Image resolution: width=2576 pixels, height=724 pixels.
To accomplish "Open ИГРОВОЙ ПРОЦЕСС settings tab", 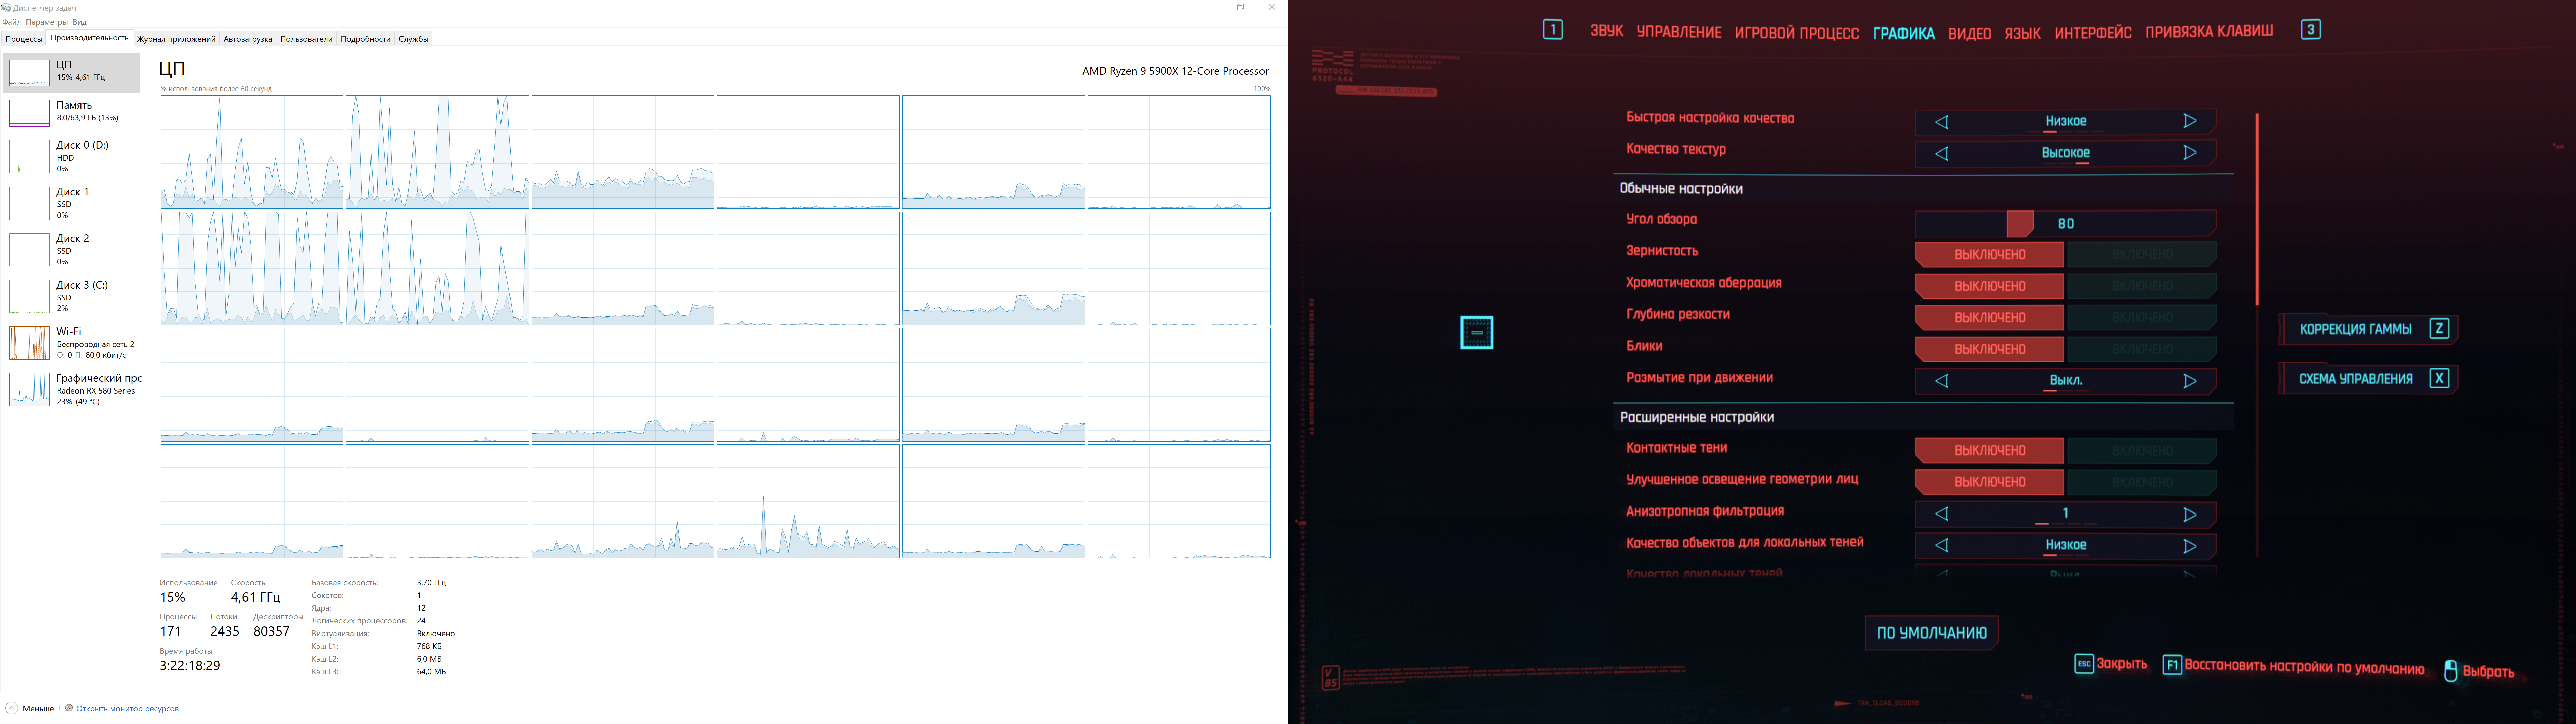I will pos(1797,33).
